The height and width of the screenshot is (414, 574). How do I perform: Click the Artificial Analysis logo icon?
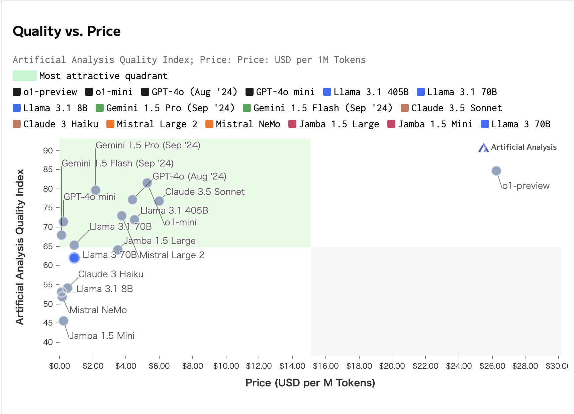pyautogui.click(x=483, y=147)
